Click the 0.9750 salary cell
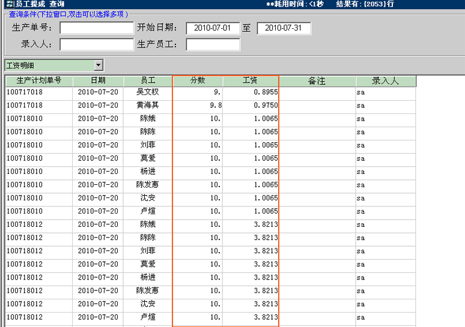This screenshot has height=327, width=465. click(x=251, y=106)
